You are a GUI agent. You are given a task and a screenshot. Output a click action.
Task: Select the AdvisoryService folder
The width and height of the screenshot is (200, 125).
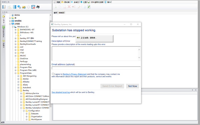[x=32, y=94]
